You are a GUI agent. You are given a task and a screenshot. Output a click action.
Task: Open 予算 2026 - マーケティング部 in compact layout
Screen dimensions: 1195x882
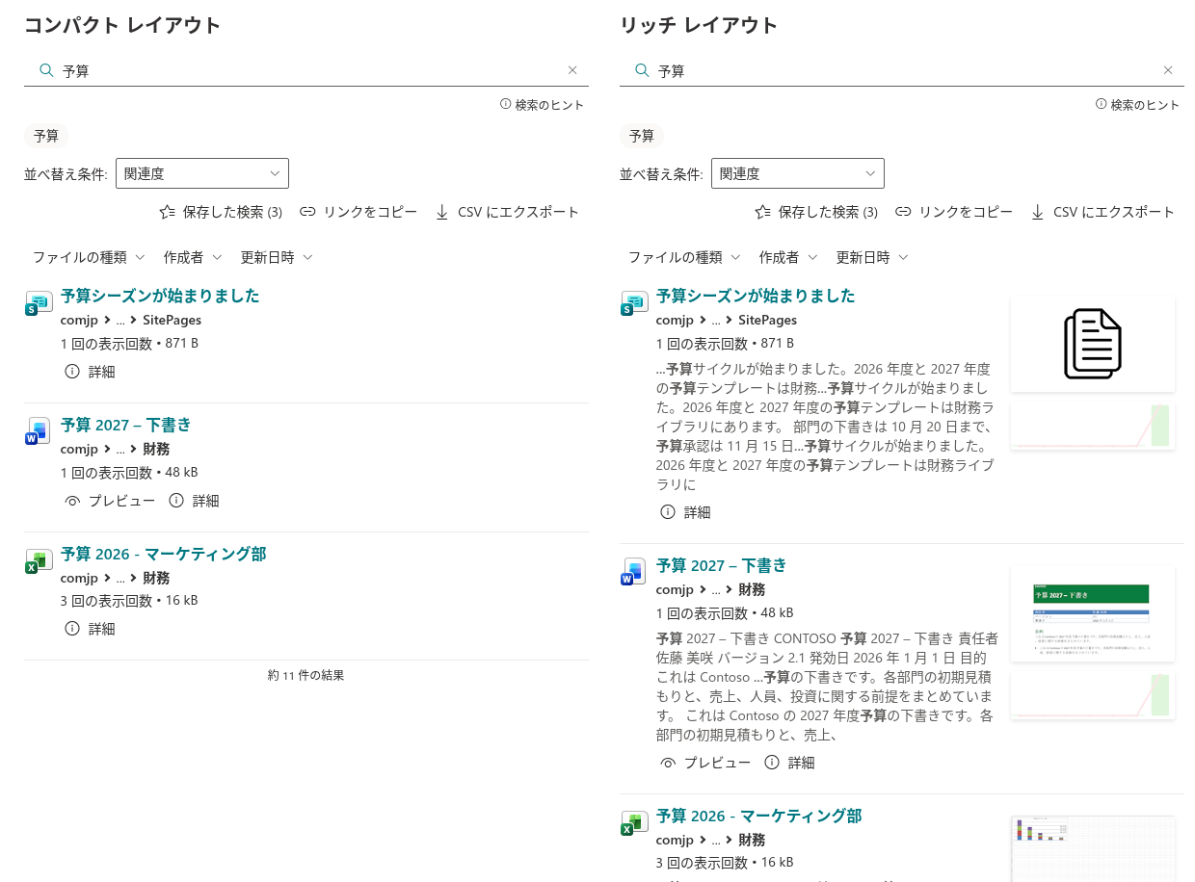point(164,554)
